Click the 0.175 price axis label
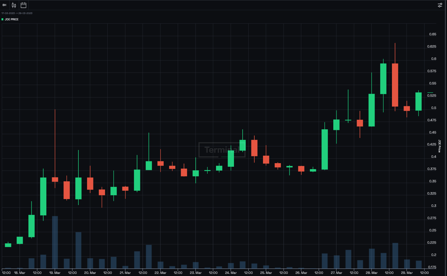This screenshot has width=447, height=276. (432, 267)
